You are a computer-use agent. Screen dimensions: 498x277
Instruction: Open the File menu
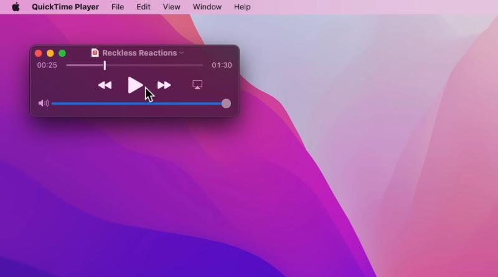coord(118,7)
